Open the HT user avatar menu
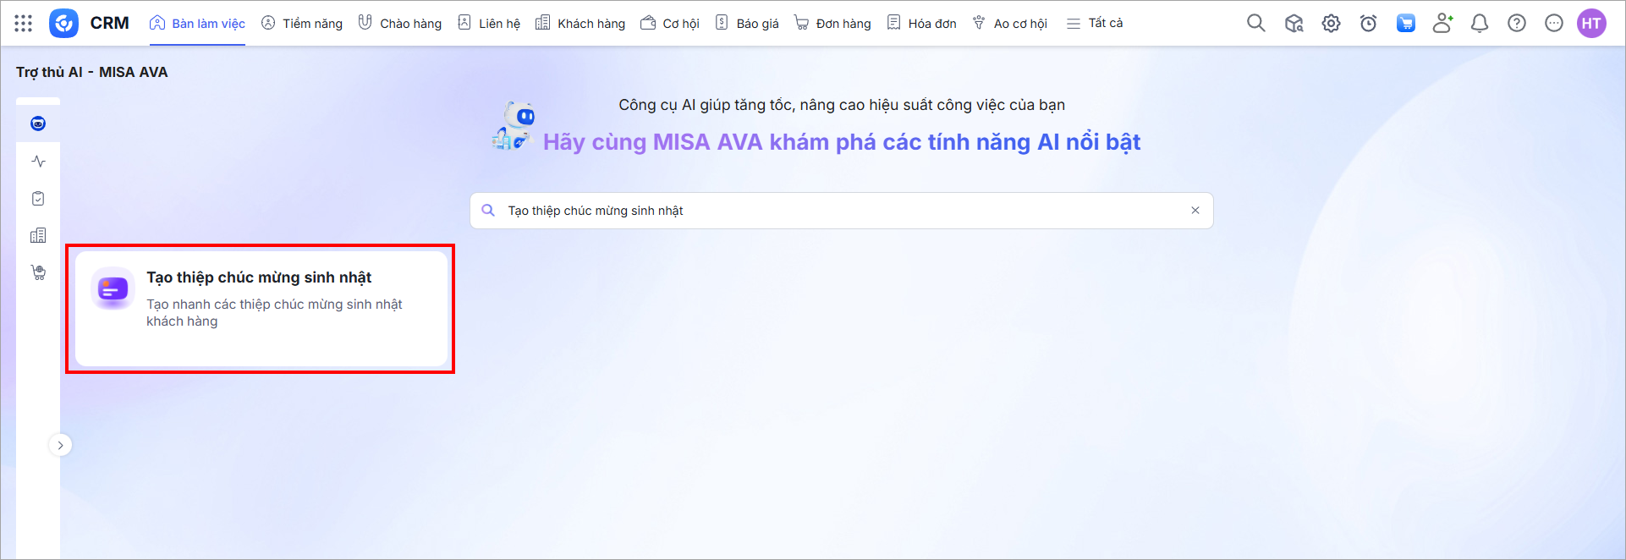The image size is (1626, 560). point(1591,23)
